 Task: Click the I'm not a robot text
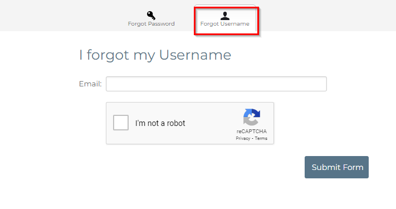click(x=160, y=123)
